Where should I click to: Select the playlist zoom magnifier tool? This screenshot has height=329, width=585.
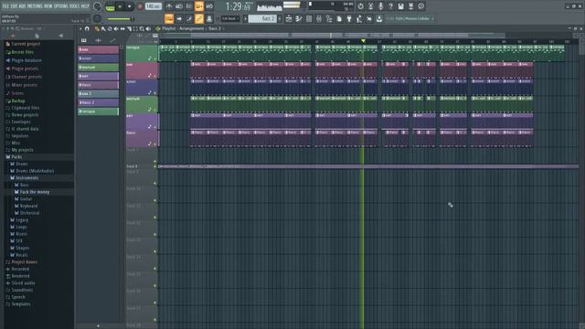(x=142, y=28)
